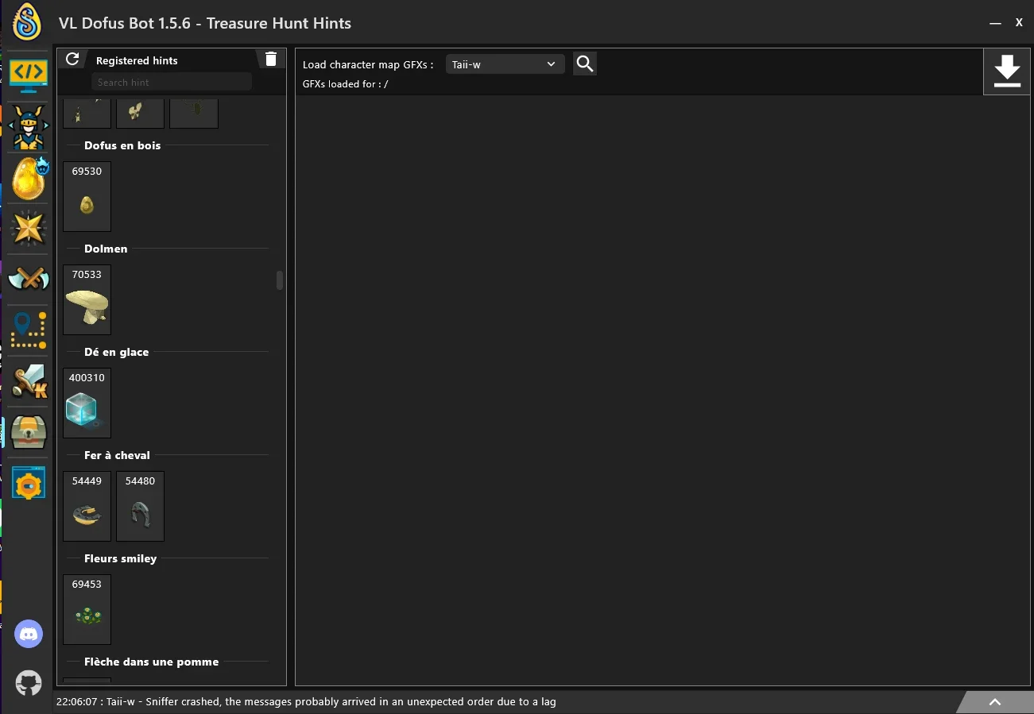Delete registered hints with trash icon
1034x714 pixels.
point(271,59)
